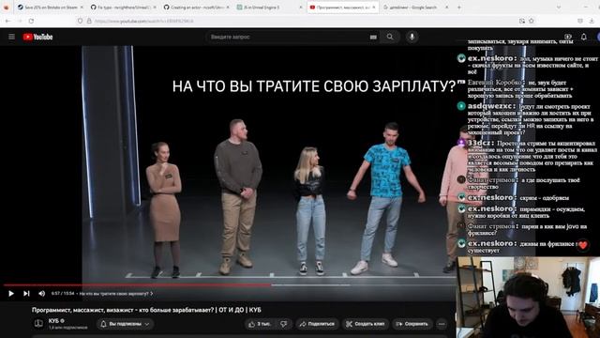The width and height of the screenshot is (600, 338).
Task: Expand the 'Вы подписаны' subscription dropdown
Action: (x=125, y=324)
